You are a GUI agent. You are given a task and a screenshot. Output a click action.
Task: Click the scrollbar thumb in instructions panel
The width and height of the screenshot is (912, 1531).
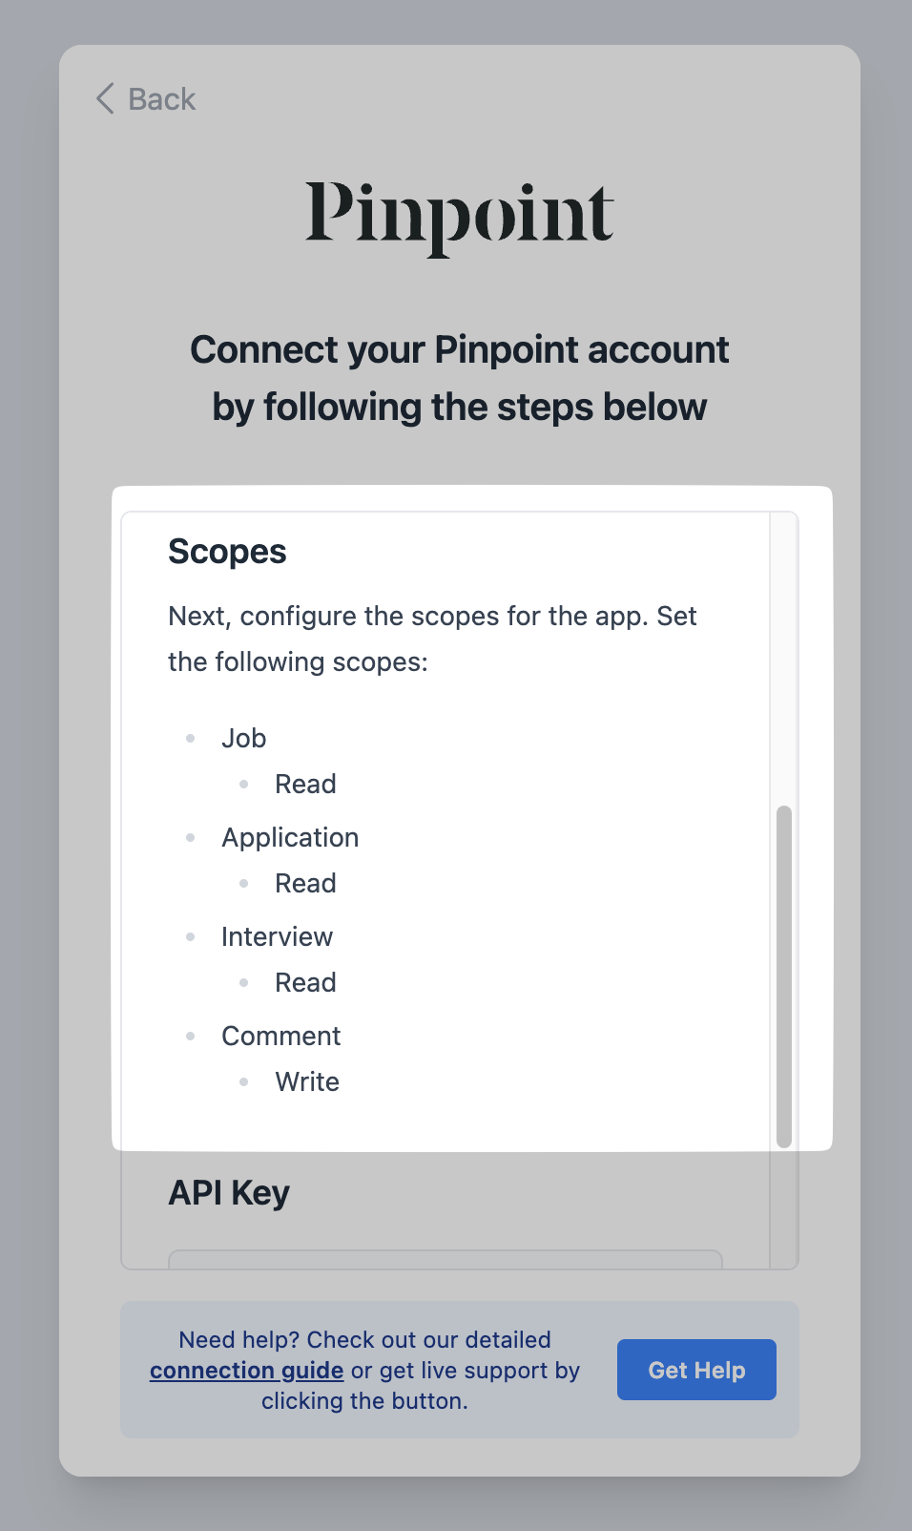[784, 974]
